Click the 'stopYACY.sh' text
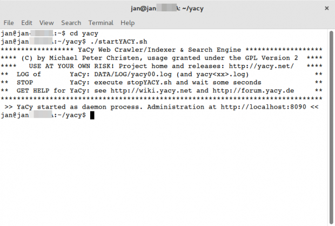 tap(149, 82)
